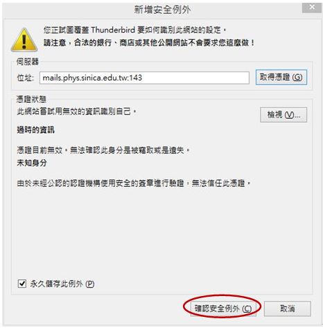Image resolution: width=323 pixels, height=328 pixels.
Task: Click the 取得憑證 (G) button
Action: pyautogui.click(x=281, y=77)
